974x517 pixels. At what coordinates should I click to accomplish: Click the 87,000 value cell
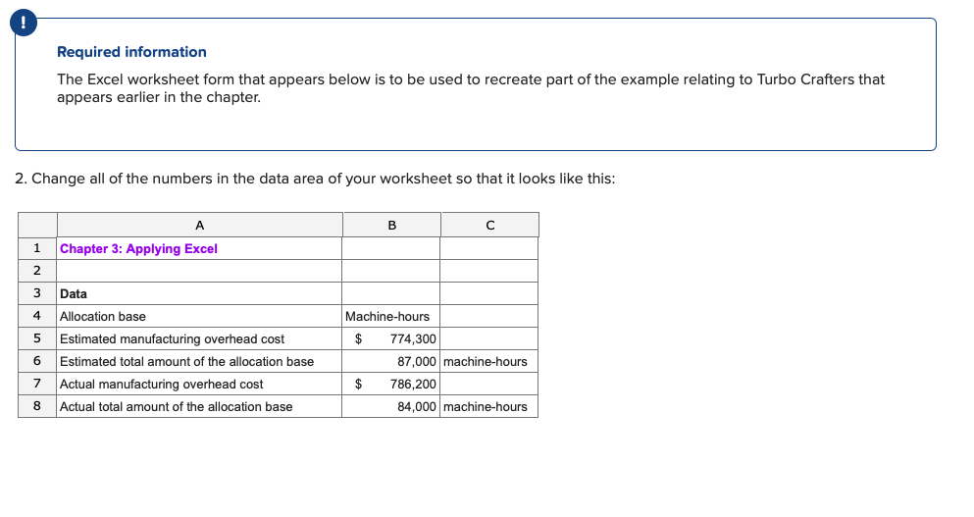[x=390, y=361]
